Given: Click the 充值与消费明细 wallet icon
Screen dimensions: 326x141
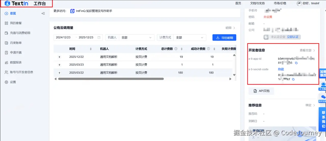Looking at the screenshot, I should [x=7, y=33].
